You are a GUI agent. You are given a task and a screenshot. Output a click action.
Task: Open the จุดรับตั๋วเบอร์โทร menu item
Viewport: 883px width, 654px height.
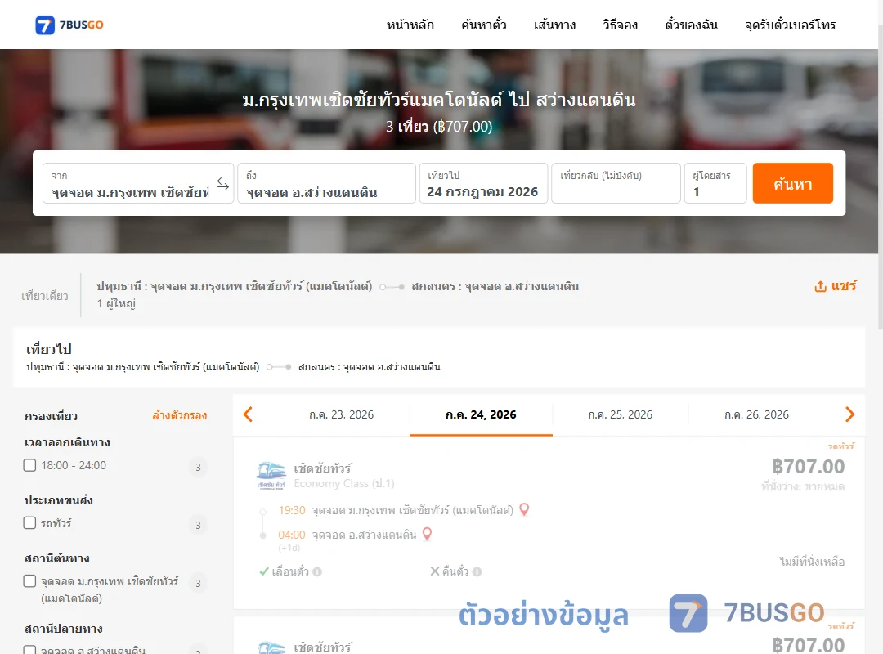790,25
